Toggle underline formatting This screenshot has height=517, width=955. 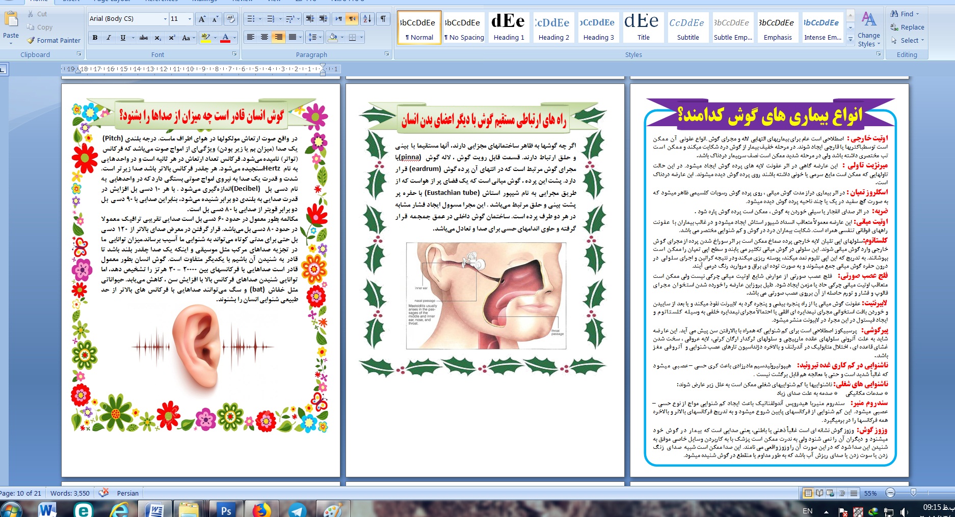(x=123, y=38)
